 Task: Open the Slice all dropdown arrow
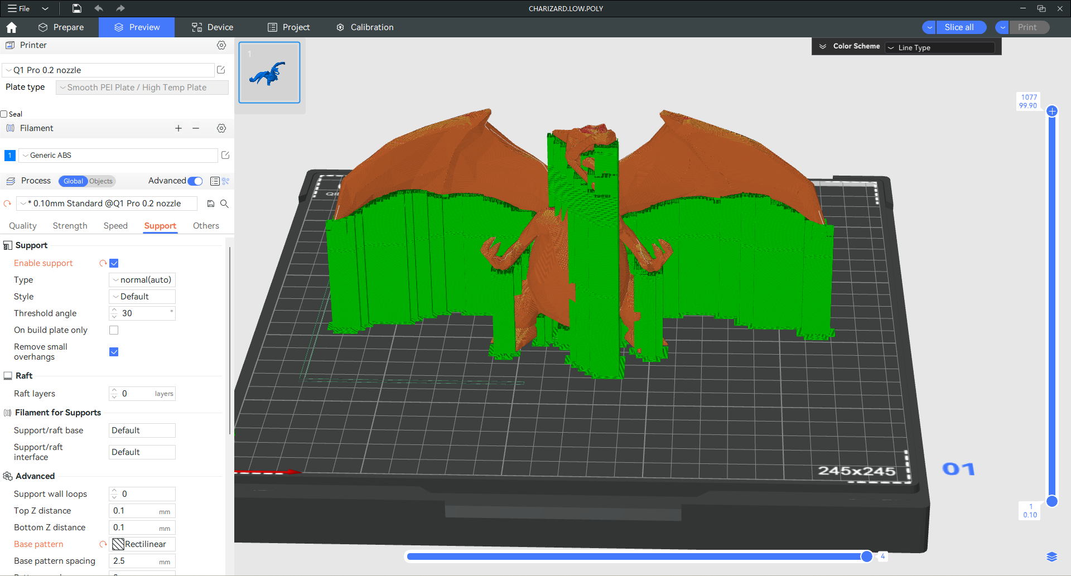pyautogui.click(x=929, y=27)
